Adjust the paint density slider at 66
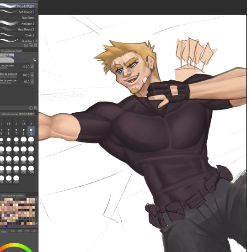The width and height of the screenshot is (247, 252). (x=8, y=83)
